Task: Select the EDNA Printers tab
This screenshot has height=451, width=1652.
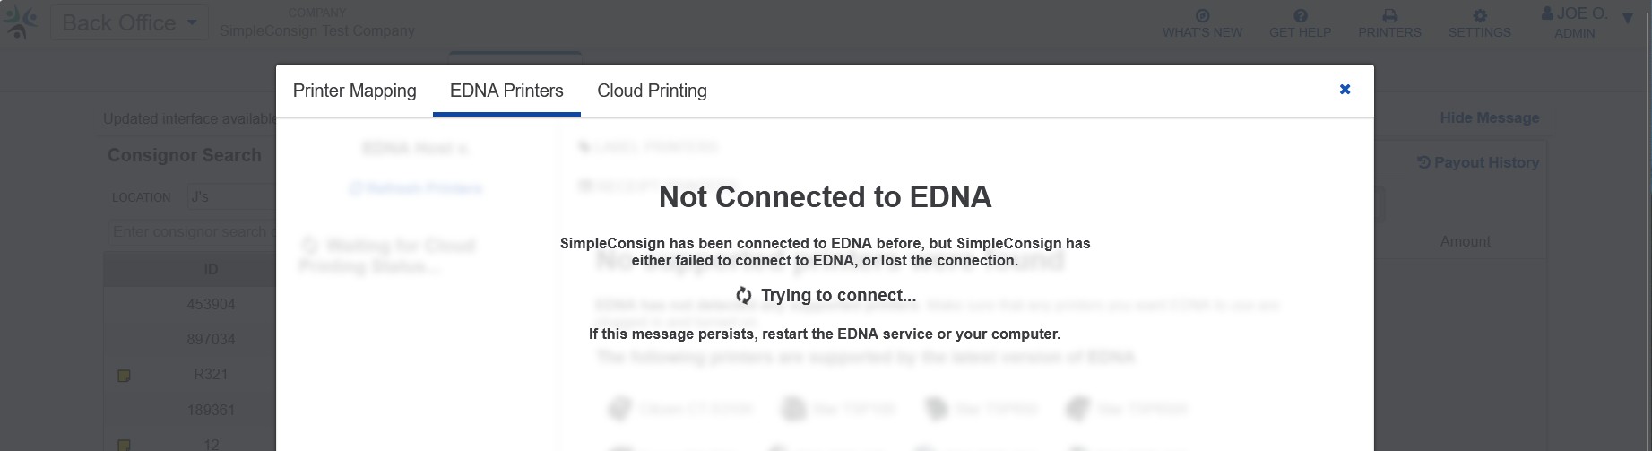Action: [x=506, y=91]
